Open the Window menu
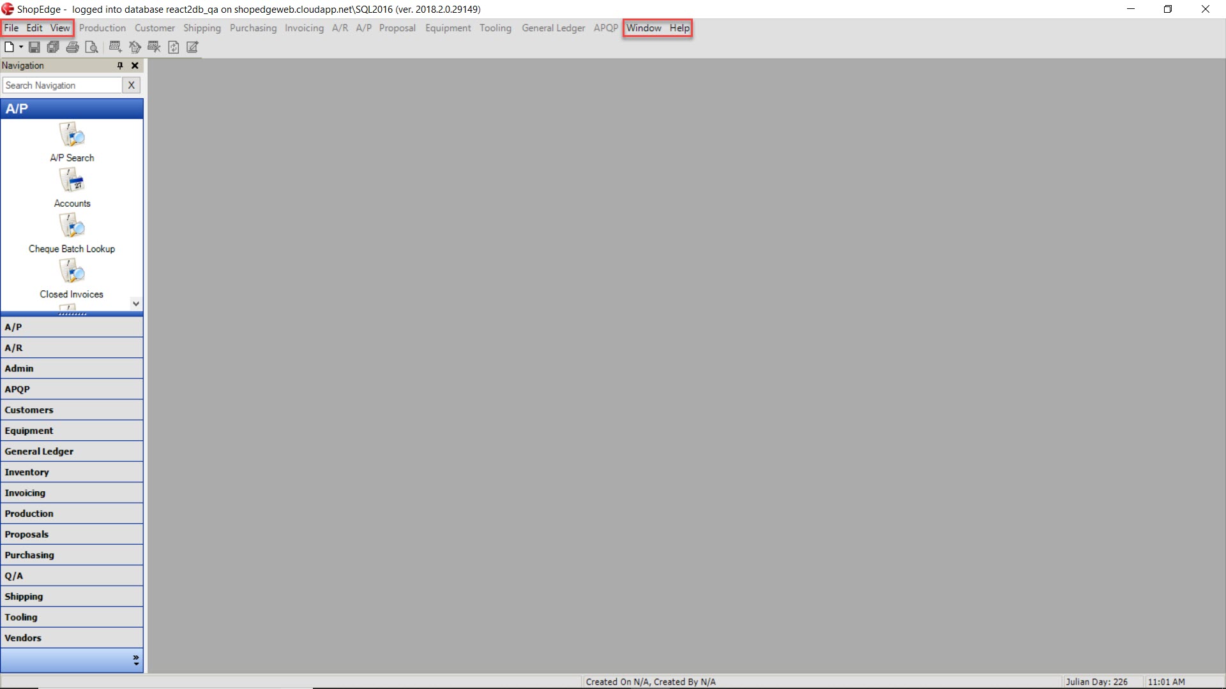Screen dimensions: 1226x689 pyautogui.click(x=643, y=28)
